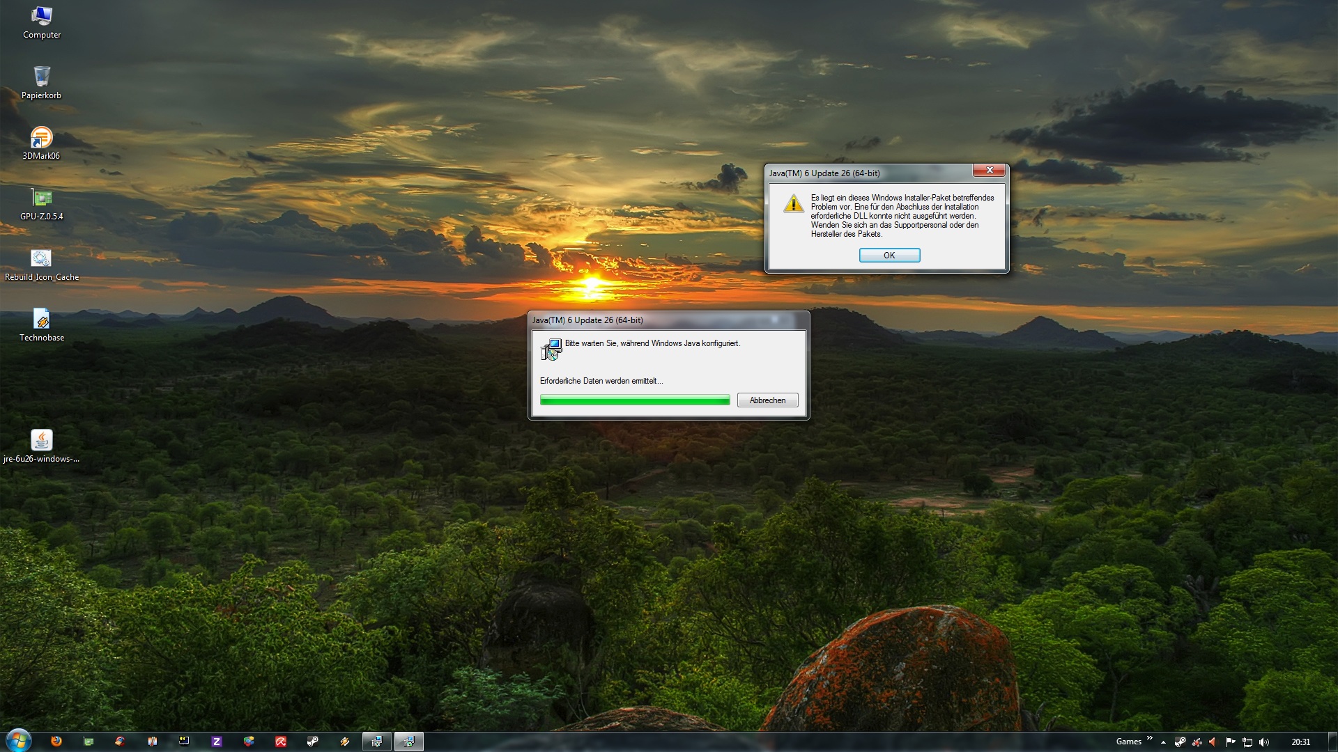1338x752 pixels.
Task: Open the Windows Start orb
Action: [18, 741]
